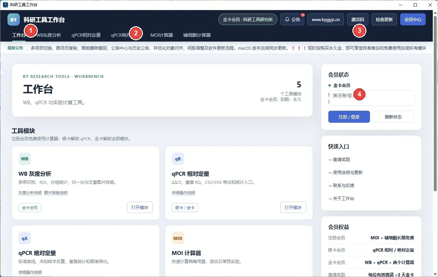Click the '金卡会员 · 到期：永久' text
Screen dimensions: 438x277
pos(281,99)
